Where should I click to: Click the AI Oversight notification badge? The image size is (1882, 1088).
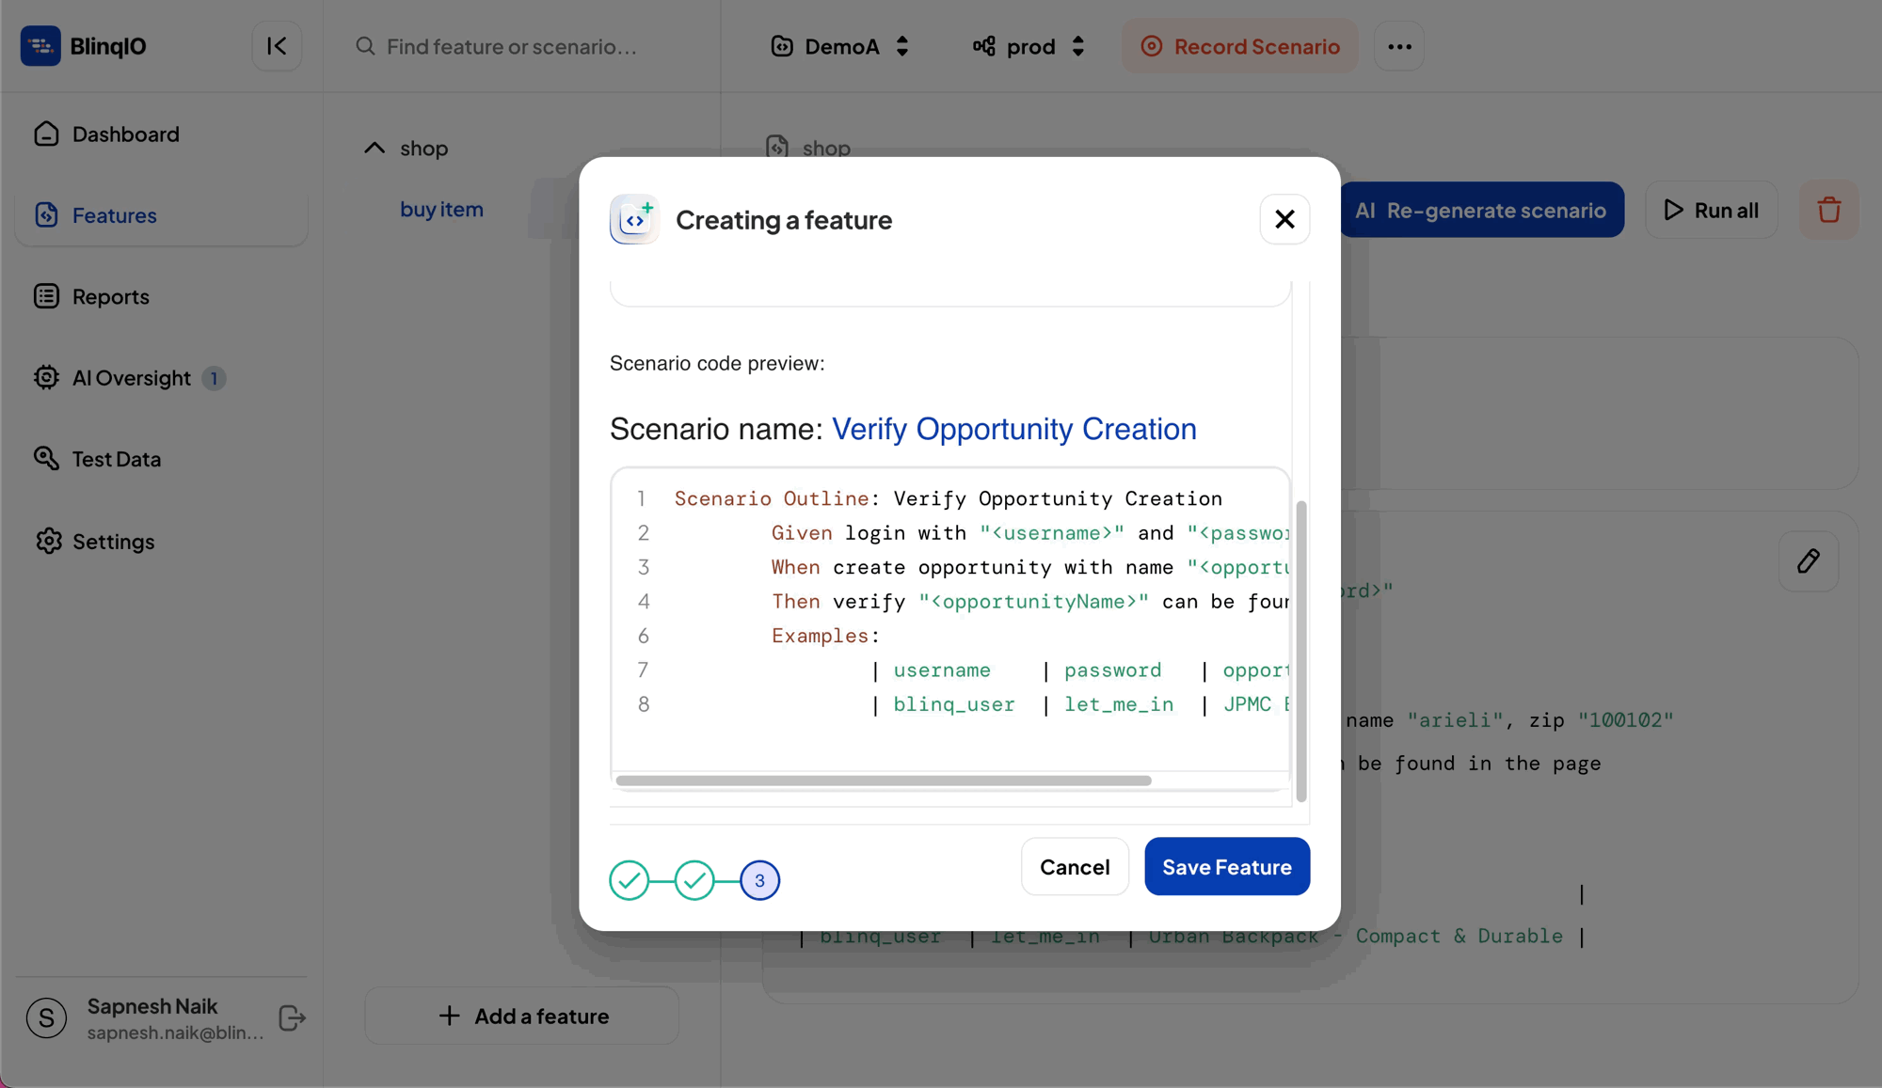pyautogui.click(x=214, y=378)
